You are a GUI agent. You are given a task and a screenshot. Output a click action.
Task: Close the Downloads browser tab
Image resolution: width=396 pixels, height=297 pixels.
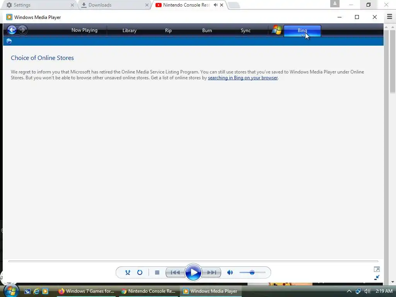147,5
